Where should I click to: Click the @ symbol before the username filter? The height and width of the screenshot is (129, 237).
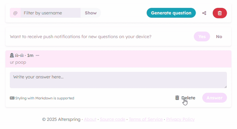pyautogui.click(x=15, y=13)
